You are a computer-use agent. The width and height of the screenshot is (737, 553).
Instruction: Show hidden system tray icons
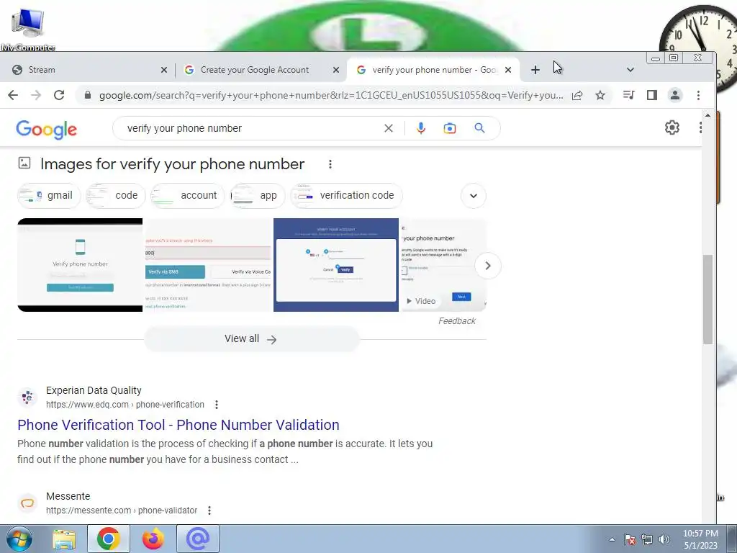612,539
